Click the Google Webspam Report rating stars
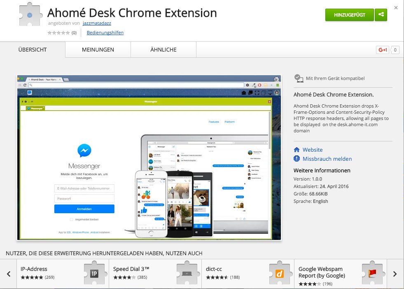404x289 pixels. [x=310, y=284]
